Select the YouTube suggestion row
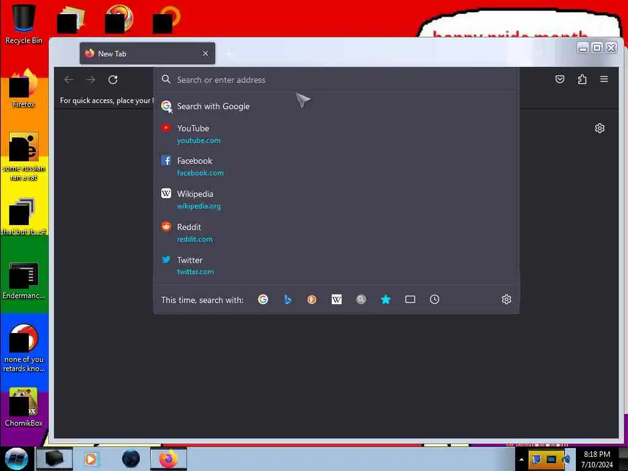This screenshot has width=628, height=471. click(337, 134)
